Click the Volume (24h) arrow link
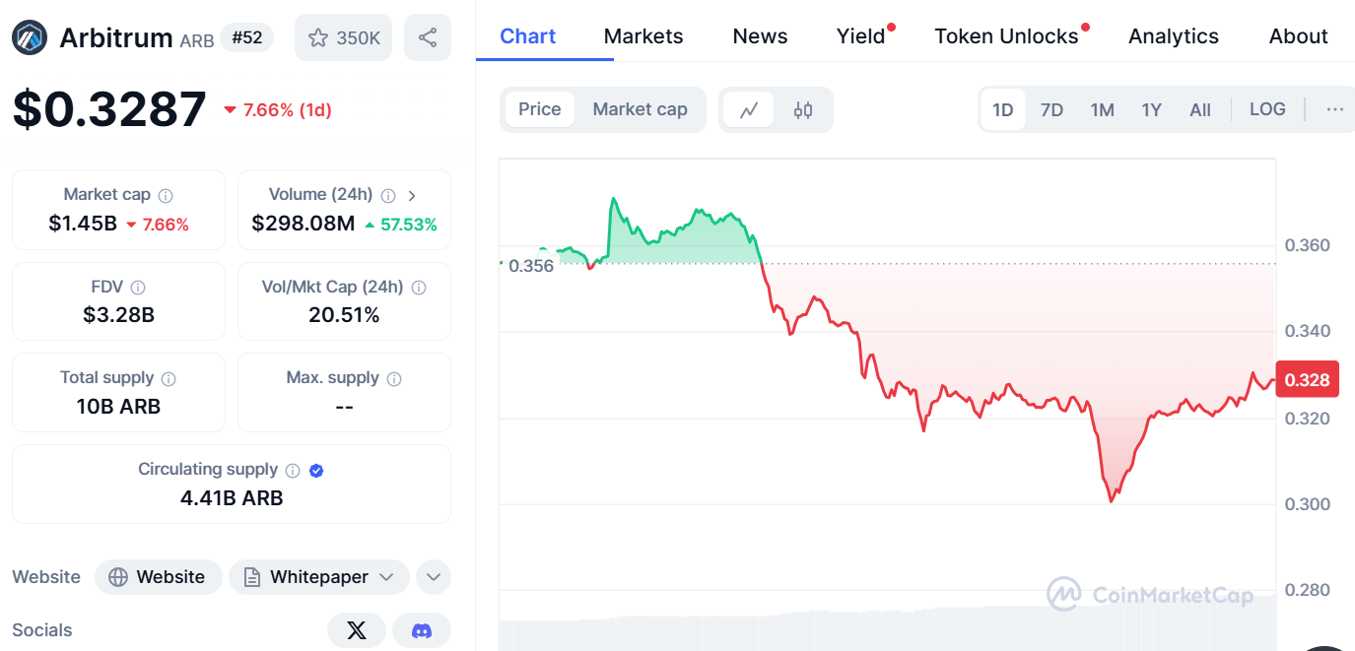The image size is (1355, 651). coord(412,195)
